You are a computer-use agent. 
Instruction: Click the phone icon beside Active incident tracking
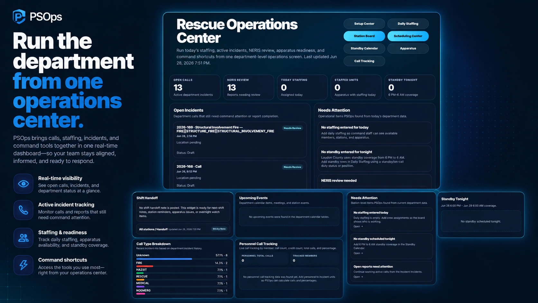23,210
